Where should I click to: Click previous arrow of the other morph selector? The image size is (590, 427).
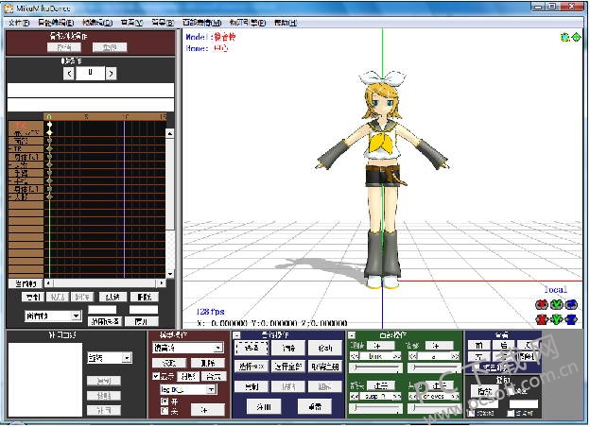413,396
